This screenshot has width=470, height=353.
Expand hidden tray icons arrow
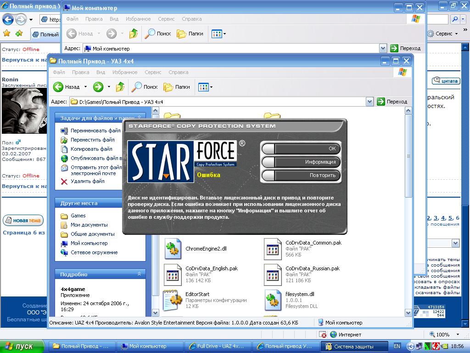click(x=410, y=347)
